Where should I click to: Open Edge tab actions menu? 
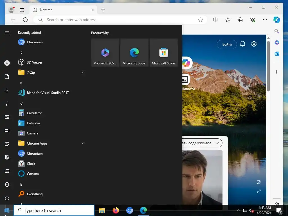point(22,10)
